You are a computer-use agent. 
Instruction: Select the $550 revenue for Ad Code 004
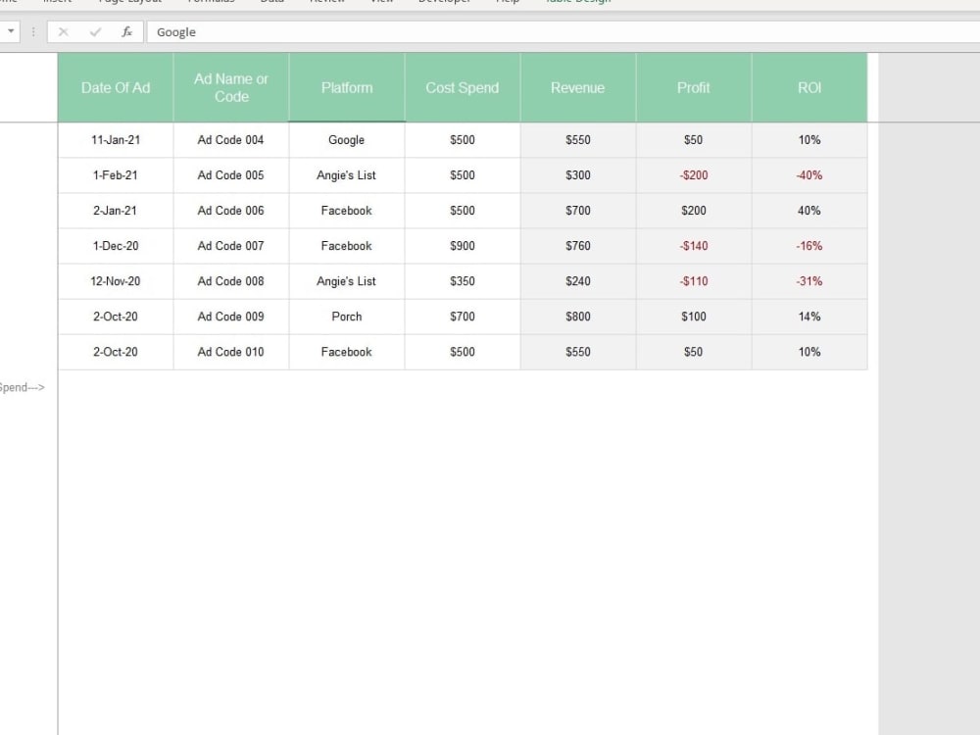578,140
